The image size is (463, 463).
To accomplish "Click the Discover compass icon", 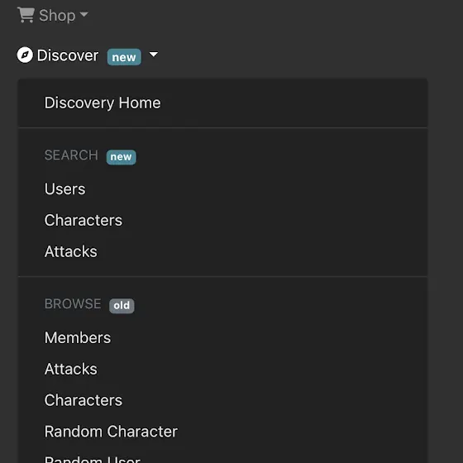I will click(x=25, y=55).
